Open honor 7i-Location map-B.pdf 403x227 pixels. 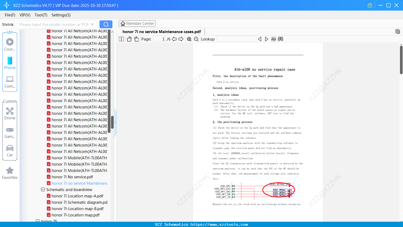(x=78, y=209)
